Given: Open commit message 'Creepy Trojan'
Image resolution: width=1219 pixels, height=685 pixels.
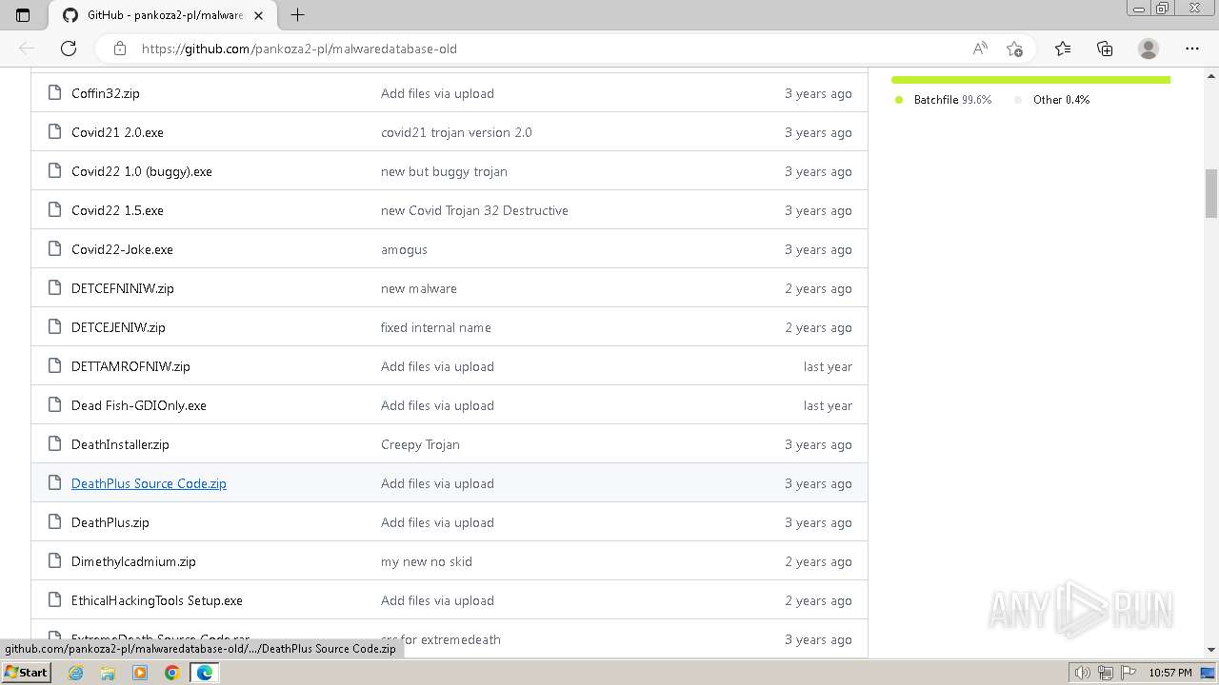Looking at the screenshot, I should click(x=420, y=444).
